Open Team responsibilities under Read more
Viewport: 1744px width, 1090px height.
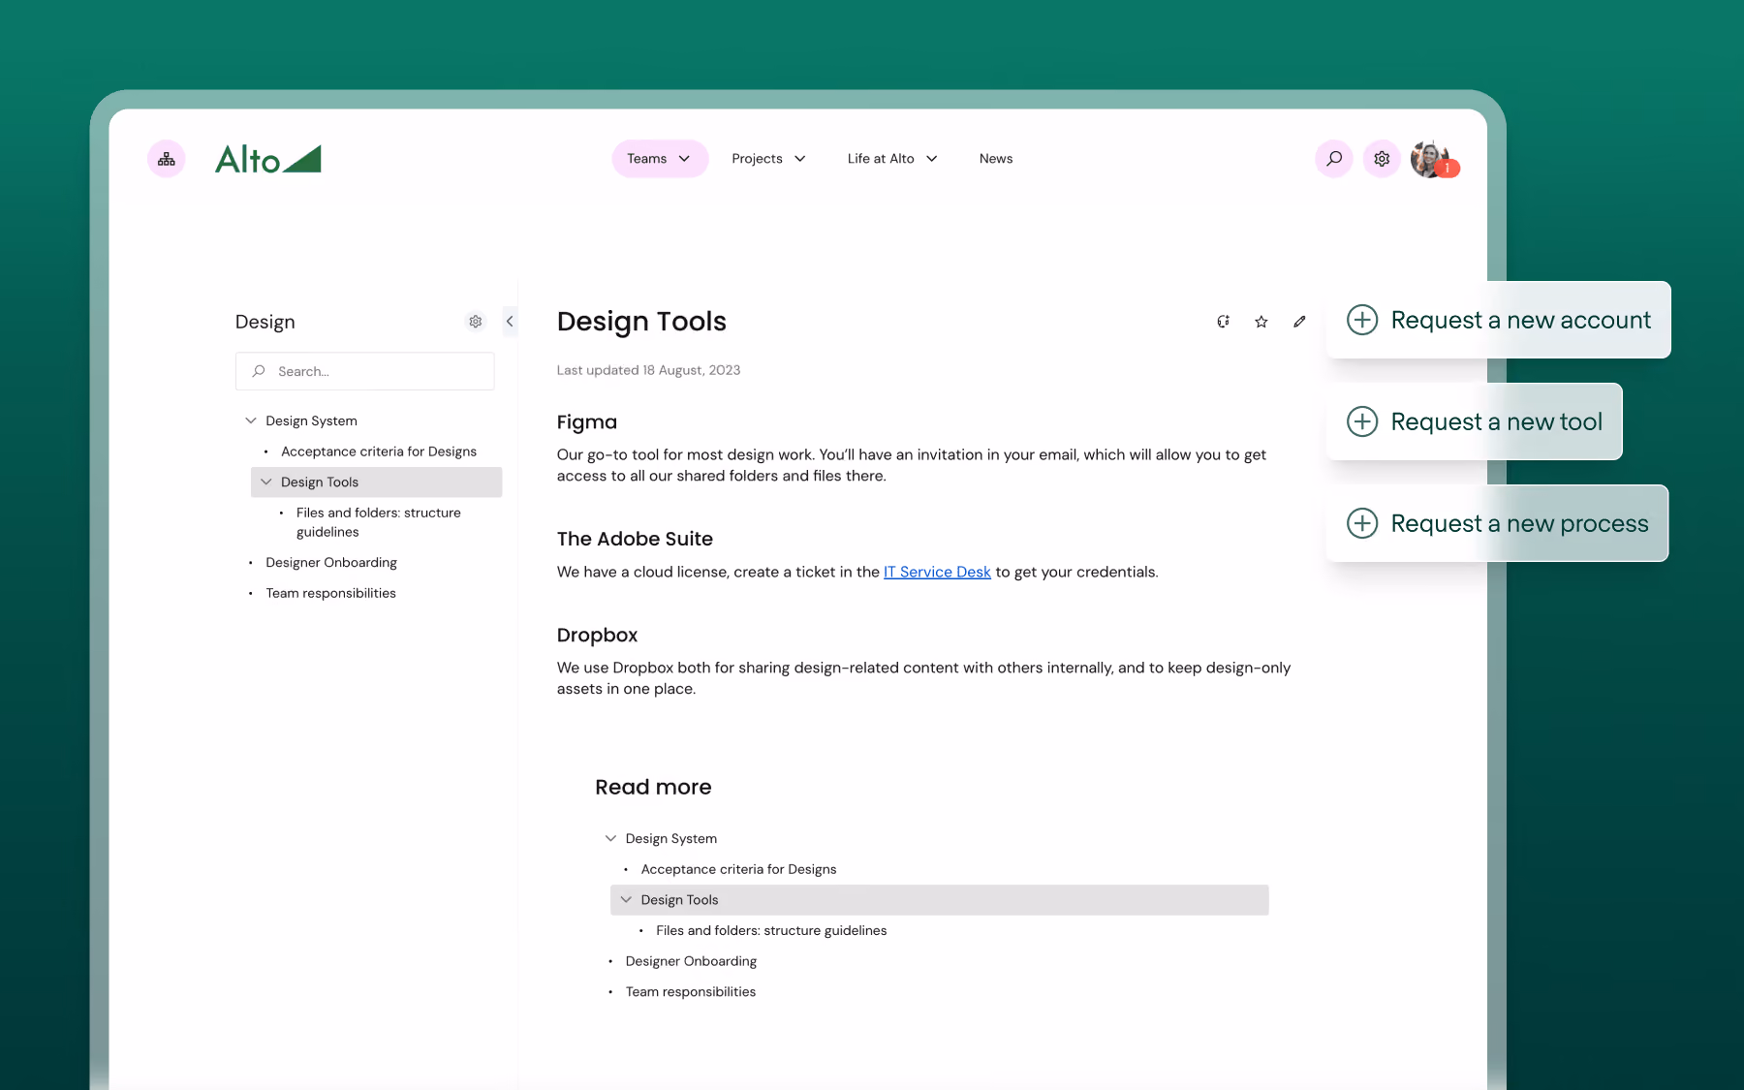[691, 991]
